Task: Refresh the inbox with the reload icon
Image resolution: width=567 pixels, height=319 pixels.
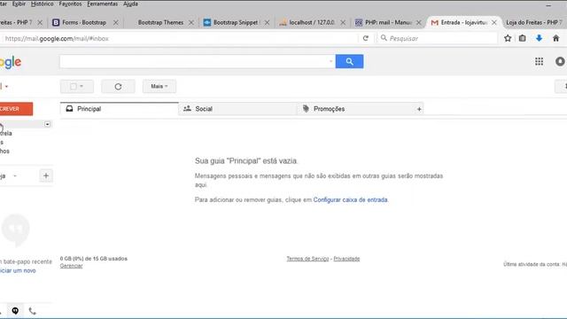Action: pos(118,87)
